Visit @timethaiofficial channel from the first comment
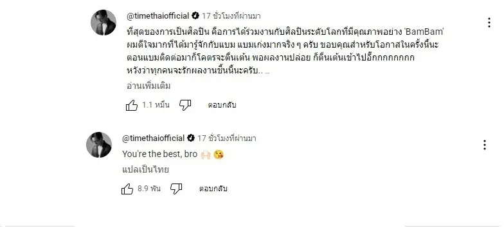 click(158, 15)
